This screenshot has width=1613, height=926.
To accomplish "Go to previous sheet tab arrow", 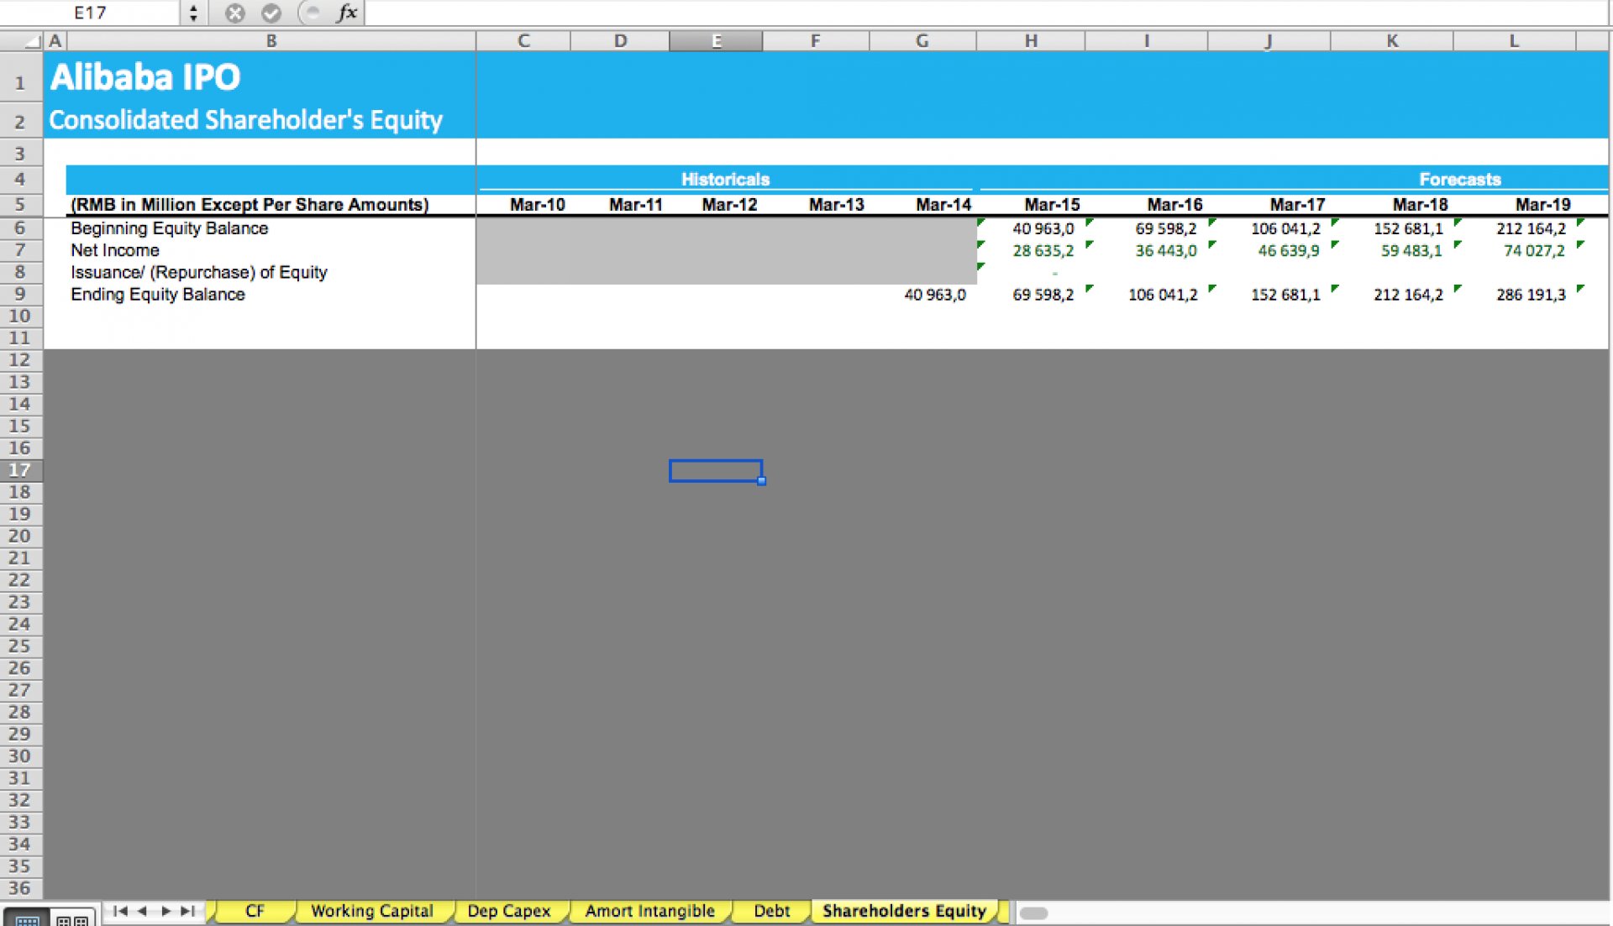I will click(x=142, y=911).
